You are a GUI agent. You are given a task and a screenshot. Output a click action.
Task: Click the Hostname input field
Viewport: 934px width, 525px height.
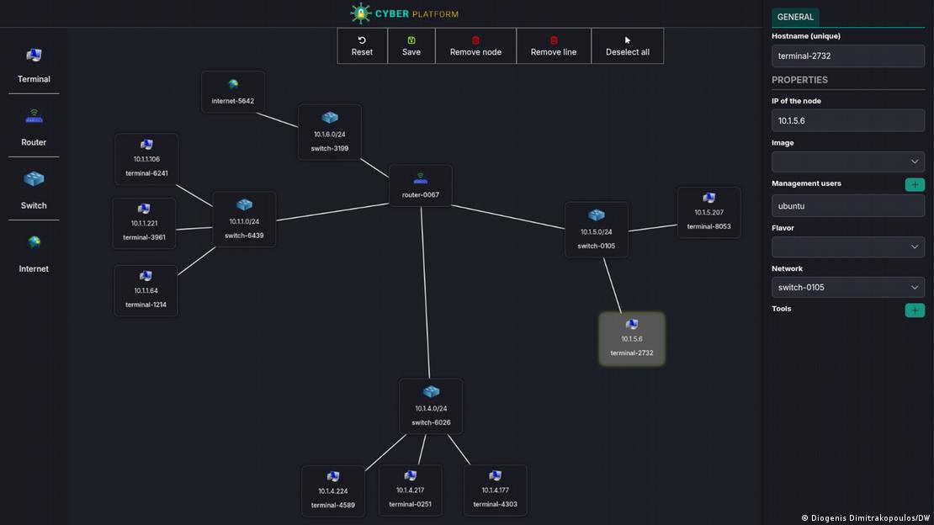coord(847,56)
